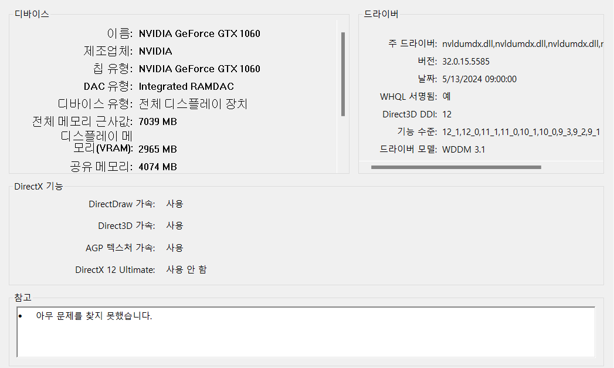Image resolution: width=614 pixels, height=368 pixels.
Task: Click the 전체 디스플레이 장치 device type value
Action: pyautogui.click(x=193, y=104)
